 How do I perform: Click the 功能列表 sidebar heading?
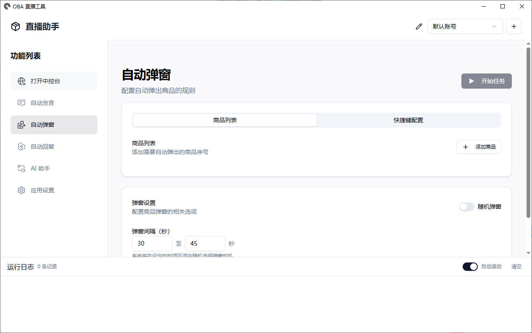point(26,56)
